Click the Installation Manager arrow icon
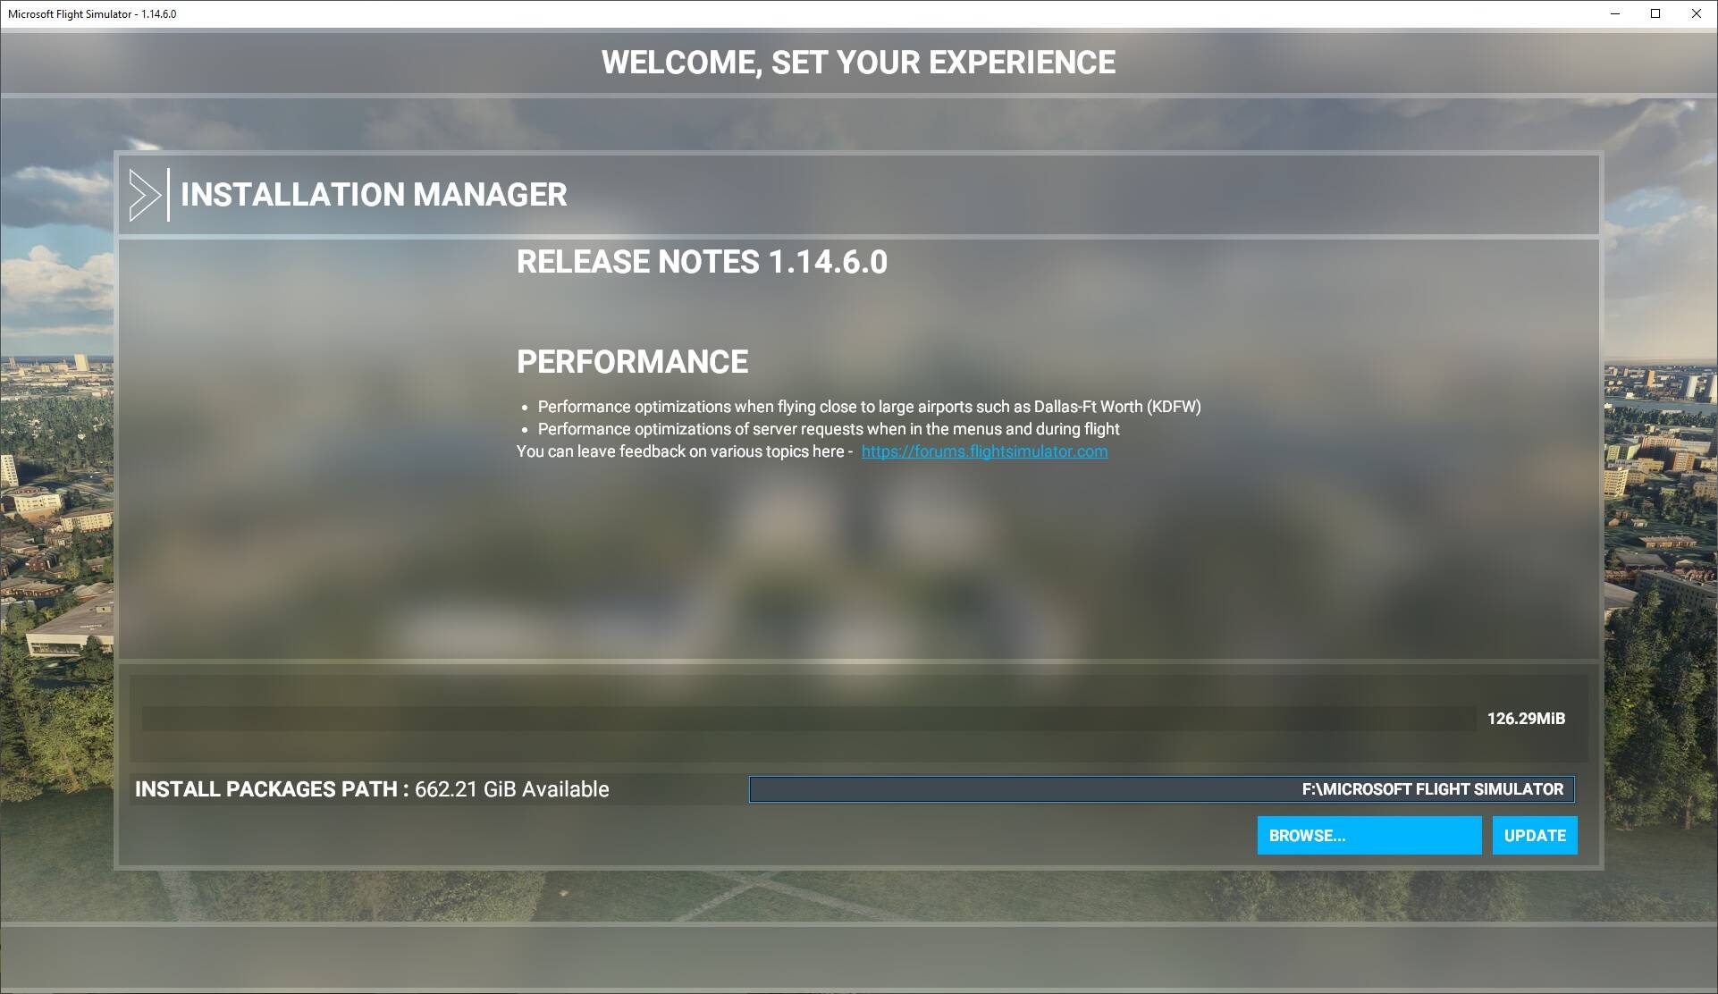 tap(142, 193)
